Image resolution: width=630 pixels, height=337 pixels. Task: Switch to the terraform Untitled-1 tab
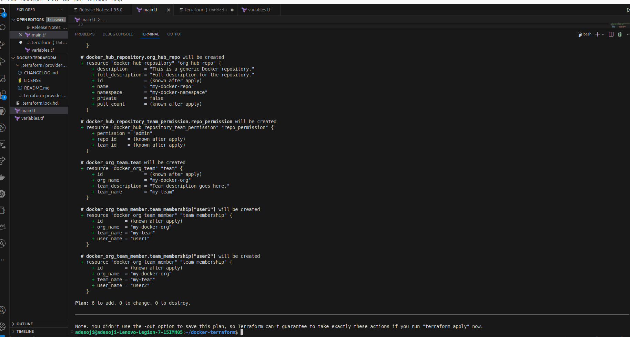click(x=205, y=10)
